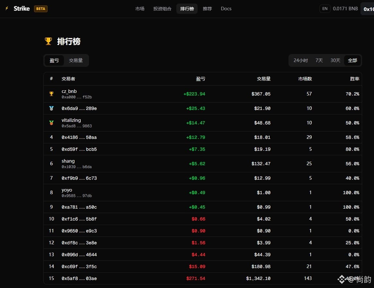
Task: Click the BETA badge next to Strike
Action: [41, 9]
